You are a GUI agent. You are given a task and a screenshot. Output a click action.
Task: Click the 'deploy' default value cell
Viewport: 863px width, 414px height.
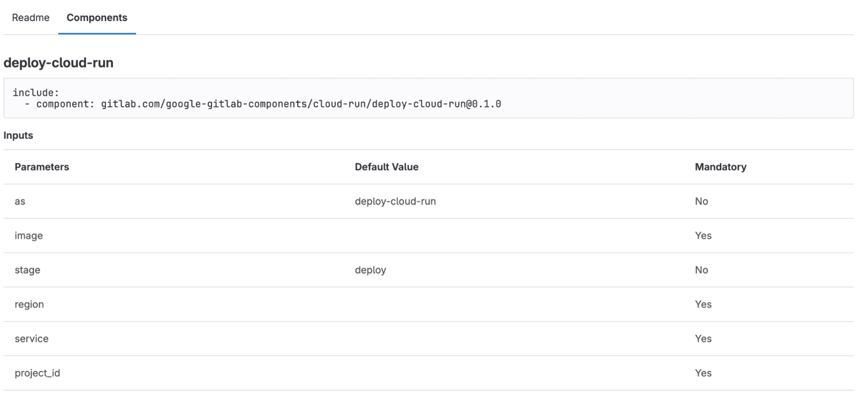(370, 270)
